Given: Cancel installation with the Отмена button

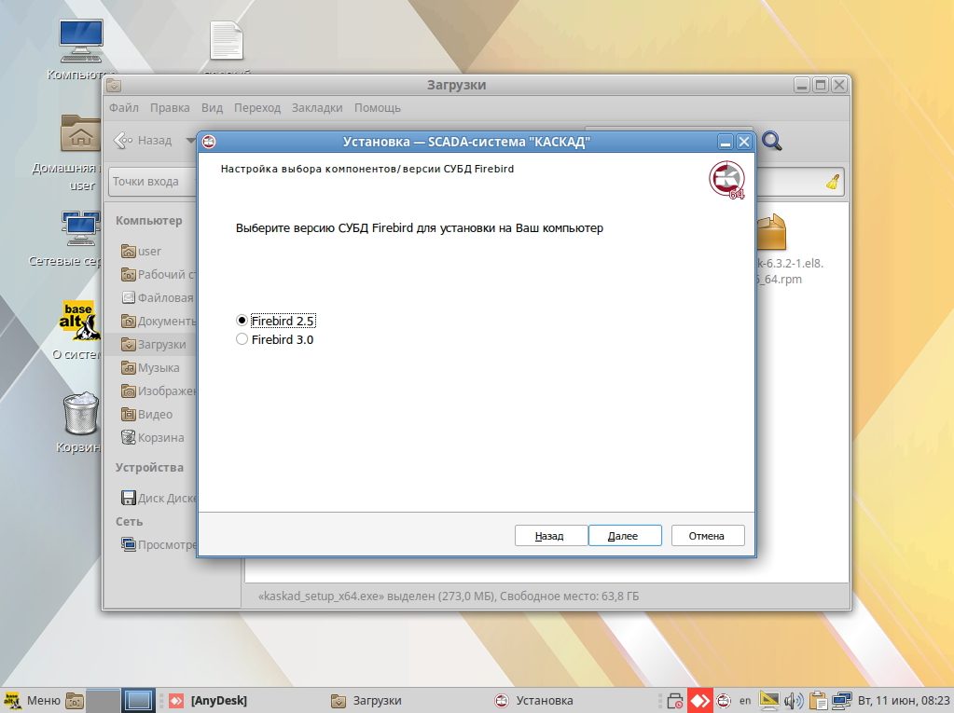Looking at the screenshot, I should point(707,536).
